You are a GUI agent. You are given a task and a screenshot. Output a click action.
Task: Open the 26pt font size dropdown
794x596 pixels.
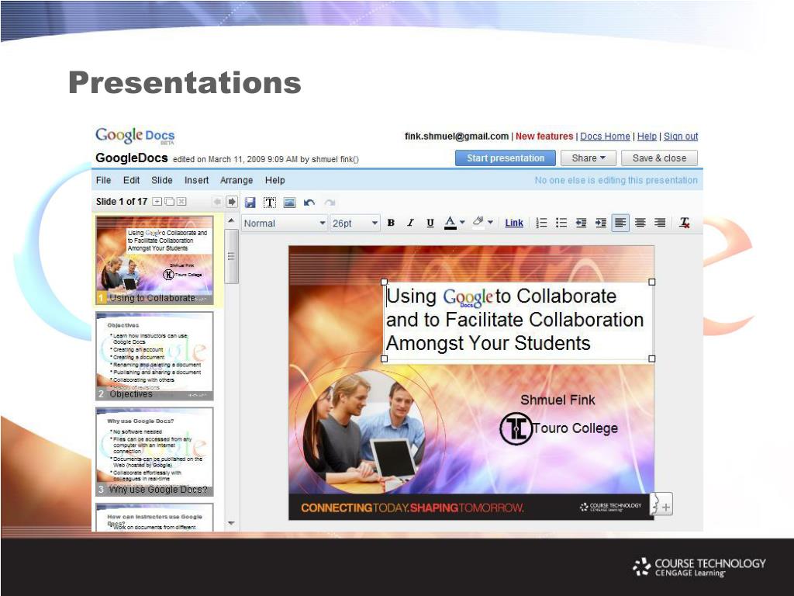click(354, 223)
